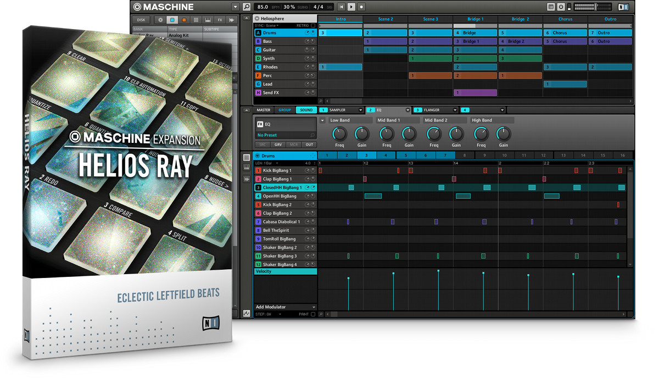659x378 pixels.
Task: Open module slot 3 FLANGER dropdown
Action: tap(455, 110)
